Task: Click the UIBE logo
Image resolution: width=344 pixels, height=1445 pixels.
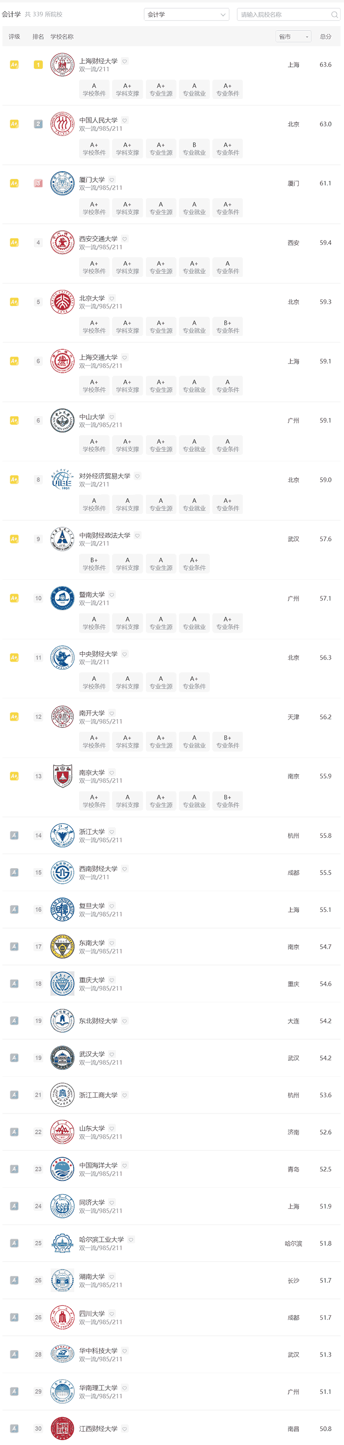Action: (x=62, y=480)
